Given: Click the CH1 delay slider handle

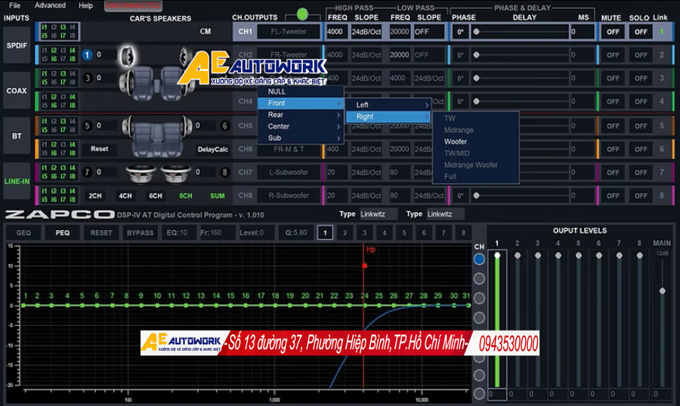Looking at the screenshot, I should pyautogui.click(x=476, y=32).
